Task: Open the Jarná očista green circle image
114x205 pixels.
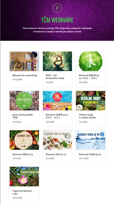Action: 24,101
